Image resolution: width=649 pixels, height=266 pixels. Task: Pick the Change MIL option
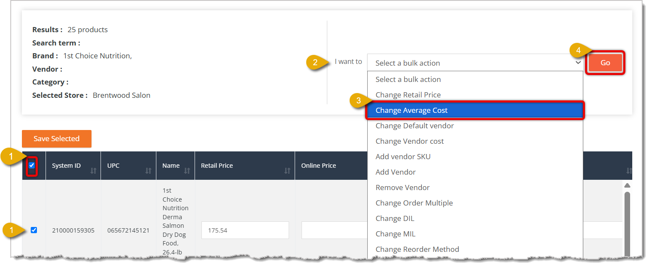coord(475,234)
